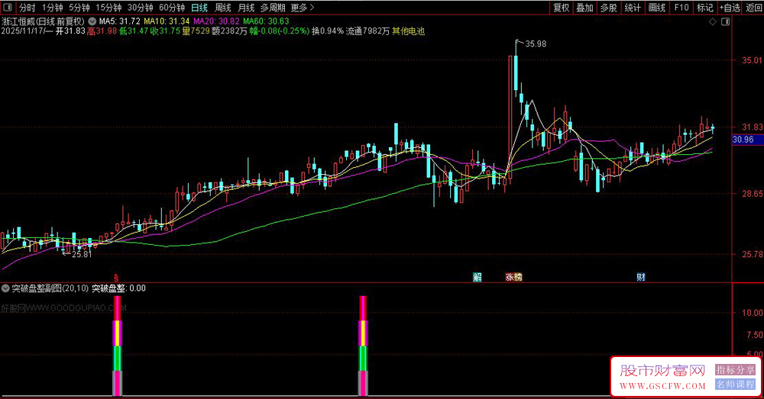
Task: Click the 流通7982万 float value
Action: 368,31
